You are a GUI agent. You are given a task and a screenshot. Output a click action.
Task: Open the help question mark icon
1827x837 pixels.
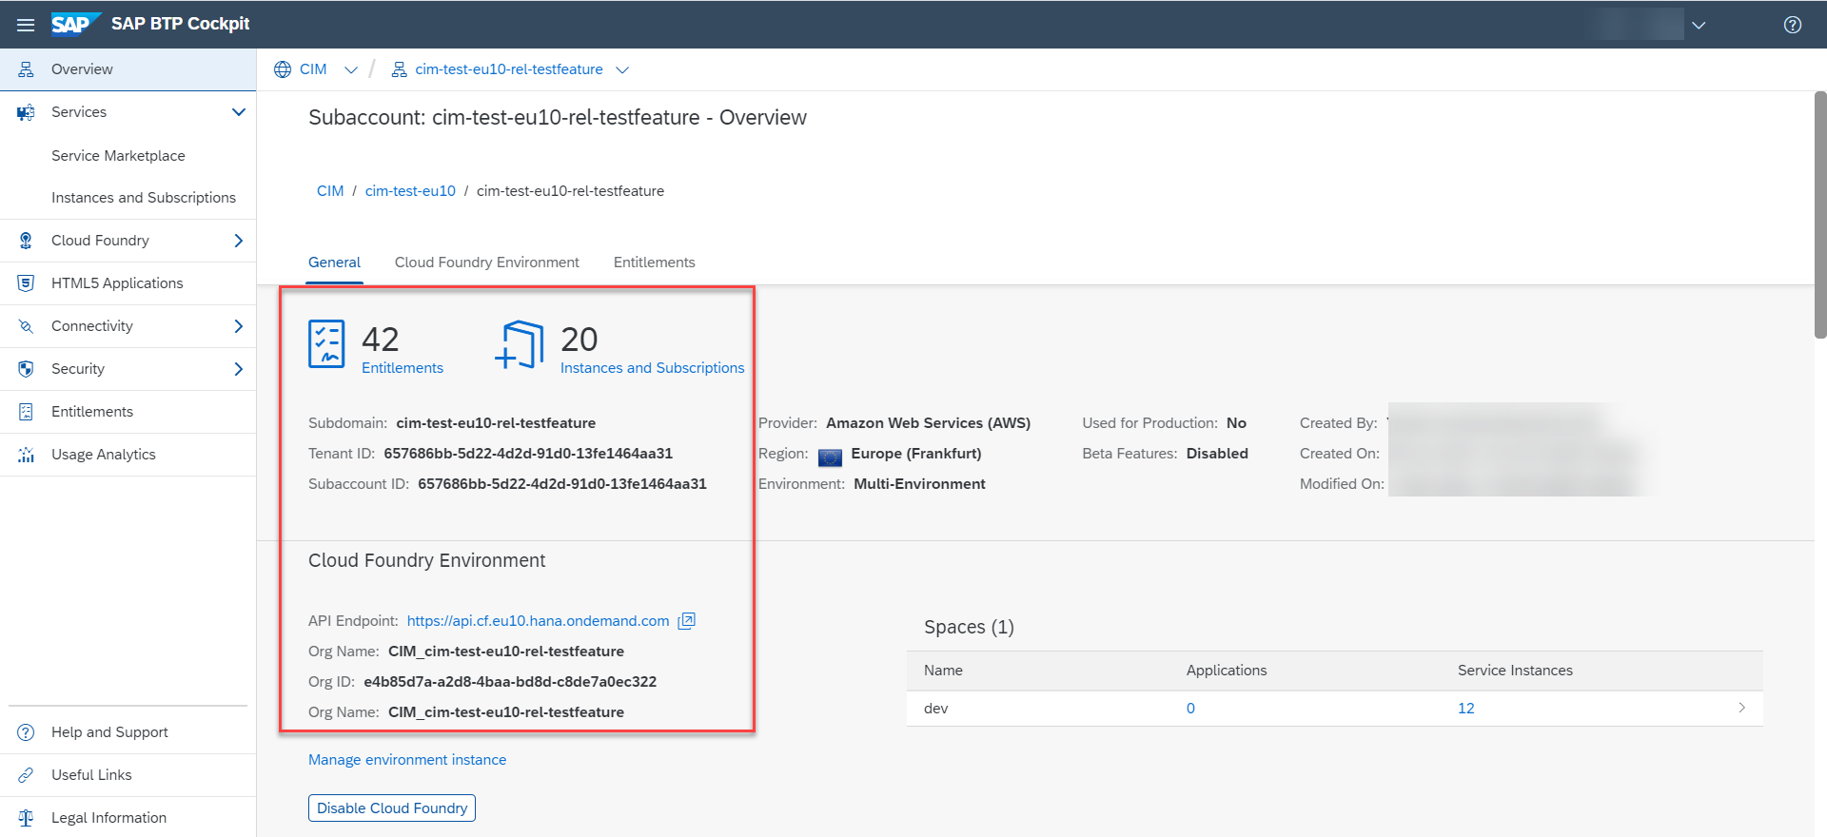pos(1792,25)
